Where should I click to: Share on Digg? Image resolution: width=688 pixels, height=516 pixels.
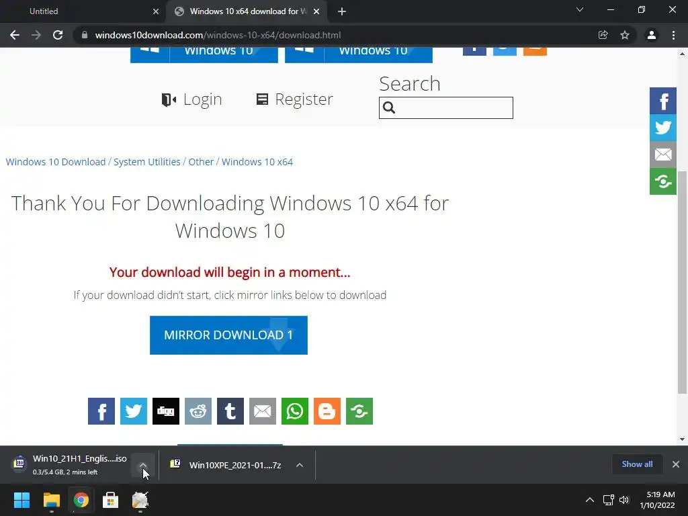click(x=166, y=411)
